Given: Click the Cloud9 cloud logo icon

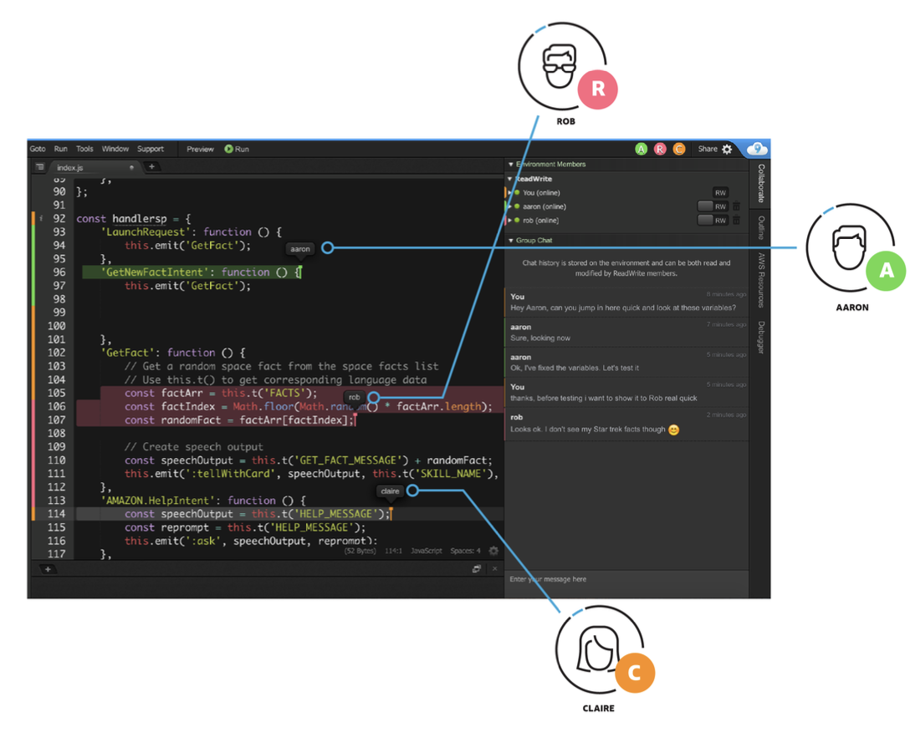Looking at the screenshot, I should pyautogui.click(x=756, y=149).
